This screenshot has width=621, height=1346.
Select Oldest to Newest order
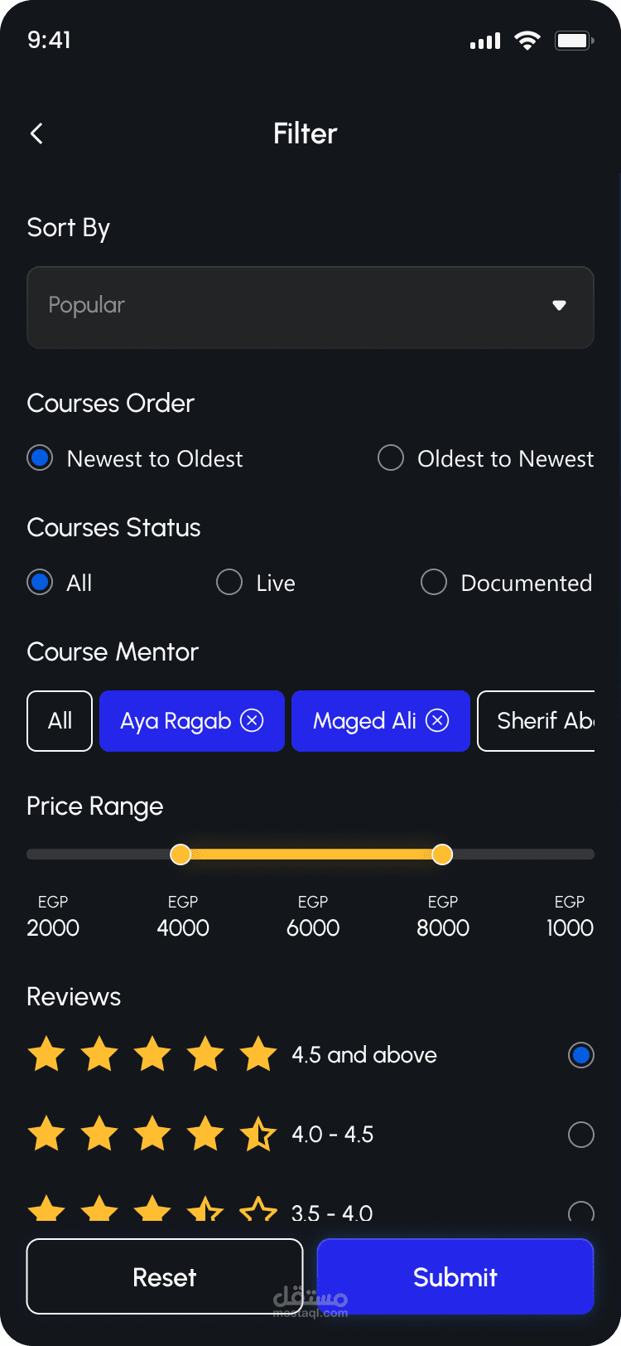click(x=391, y=458)
